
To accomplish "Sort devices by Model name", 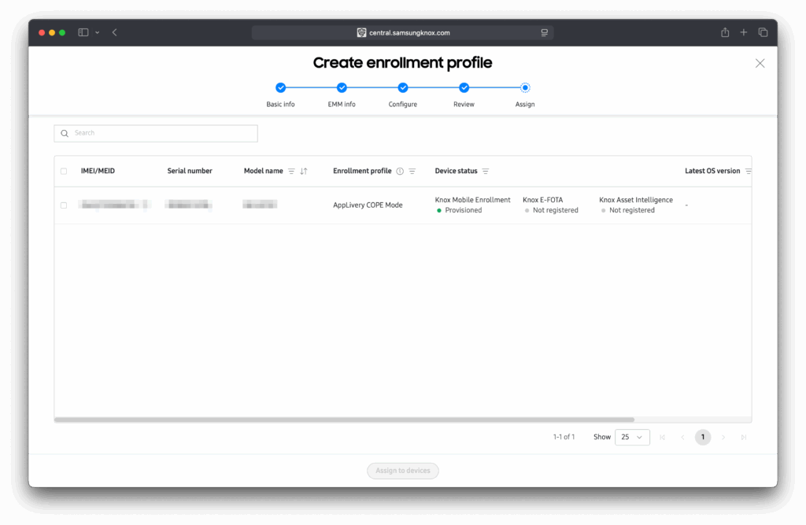I will point(304,172).
